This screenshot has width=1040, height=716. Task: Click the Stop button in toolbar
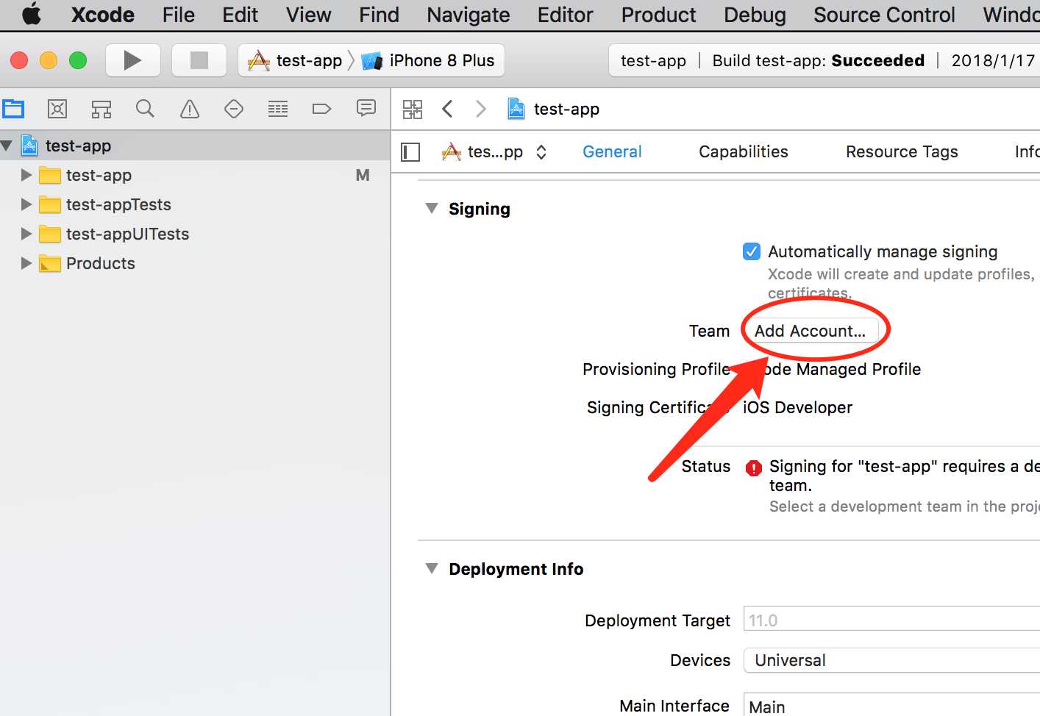199,60
